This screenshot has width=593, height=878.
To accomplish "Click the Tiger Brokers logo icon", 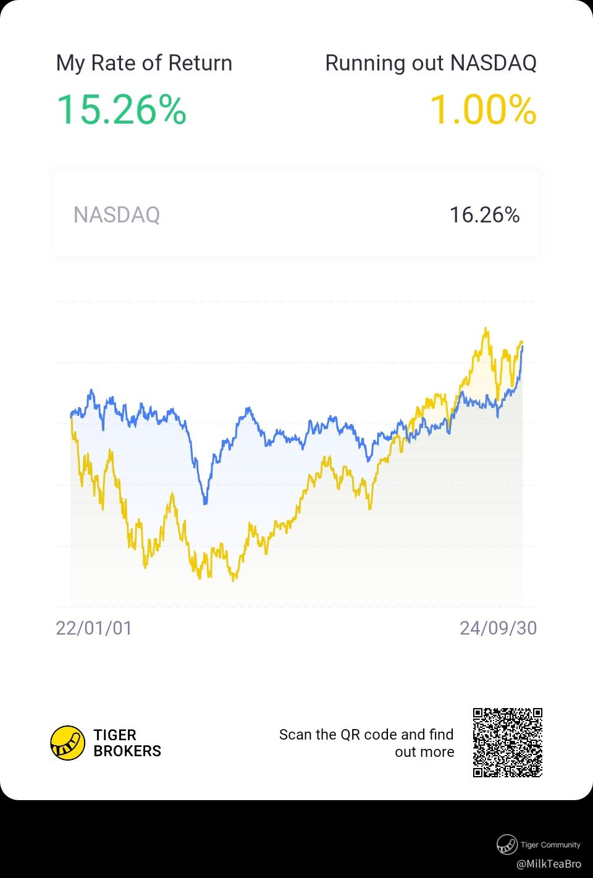I will pyautogui.click(x=67, y=743).
